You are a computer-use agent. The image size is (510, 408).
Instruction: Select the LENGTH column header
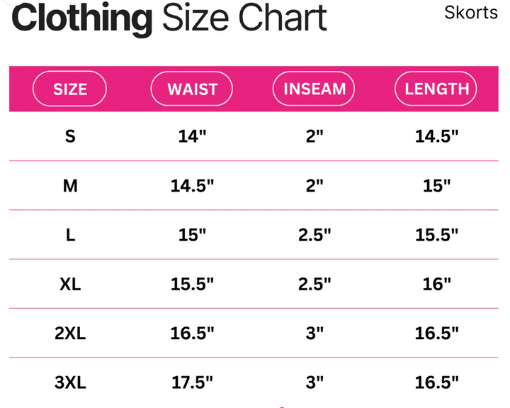coord(436,89)
